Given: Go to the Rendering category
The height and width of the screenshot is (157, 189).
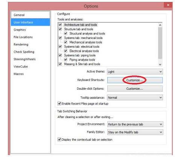Looking at the screenshot, I should click(x=30, y=44).
